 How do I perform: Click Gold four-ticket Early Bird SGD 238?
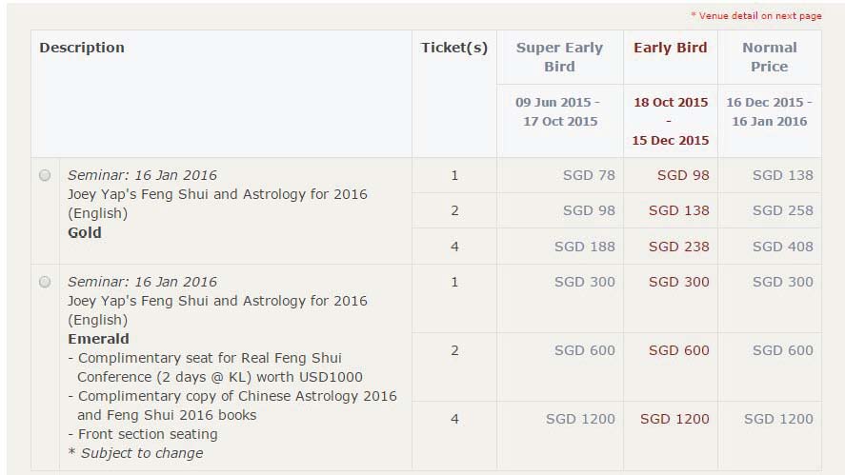pos(678,247)
